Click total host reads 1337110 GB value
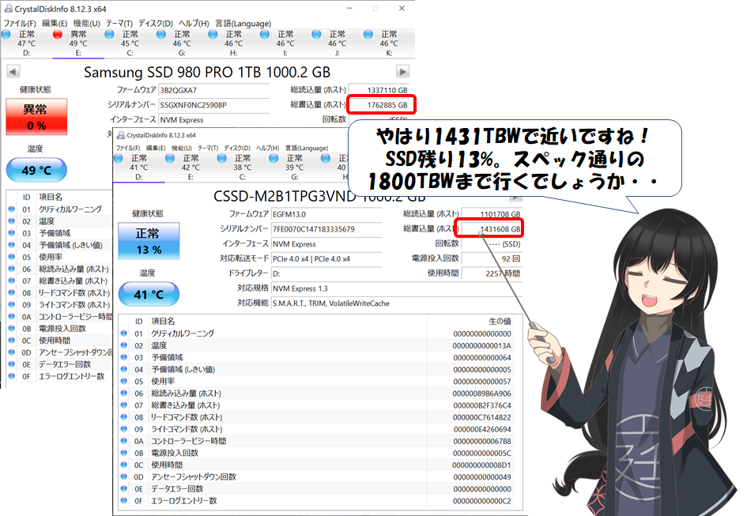 pos(381,90)
